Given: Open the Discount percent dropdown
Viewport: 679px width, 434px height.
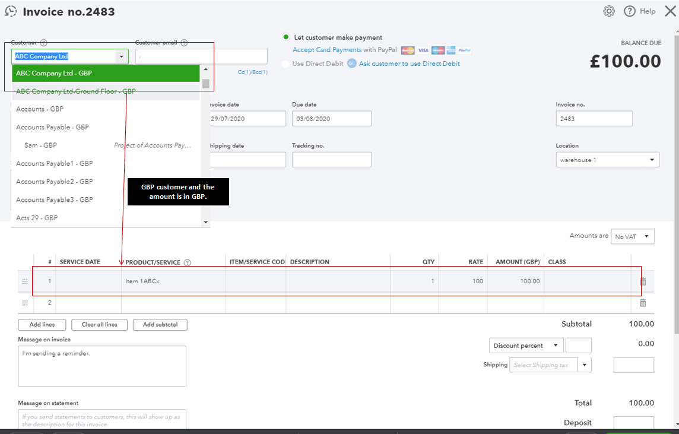Looking at the screenshot, I should (x=526, y=346).
